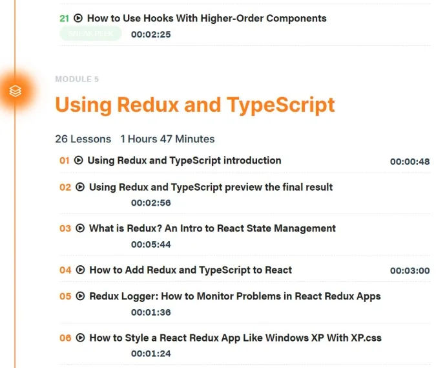Open What is Redux? An Intro lesson
Image resolution: width=445 pixels, height=368 pixels.
(x=212, y=228)
